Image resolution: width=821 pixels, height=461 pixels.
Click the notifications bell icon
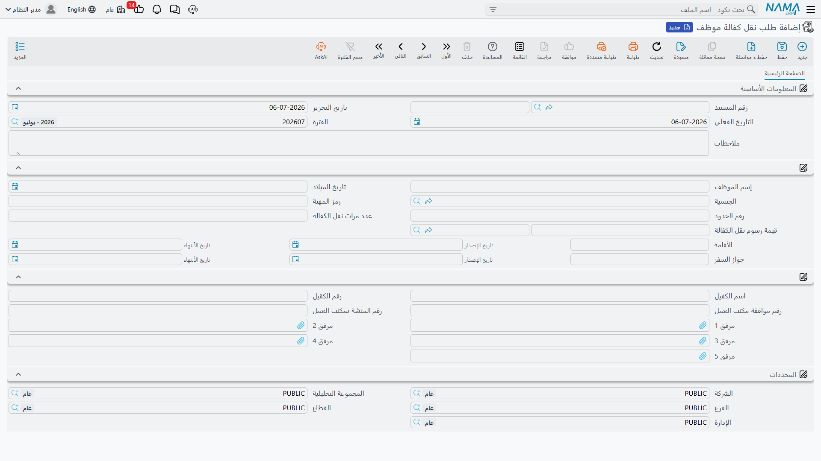pos(157,9)
